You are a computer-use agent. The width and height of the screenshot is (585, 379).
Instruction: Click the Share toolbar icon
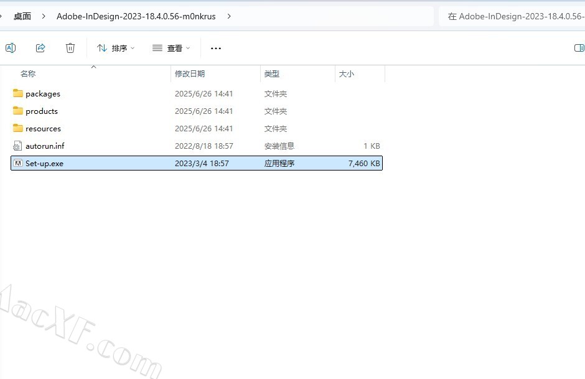(40, 48)
